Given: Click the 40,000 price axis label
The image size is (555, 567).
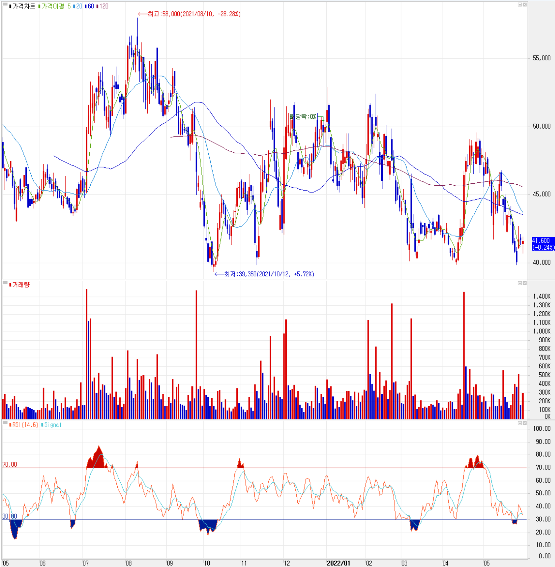Looking at the screenshot, I should pos(541,262).
